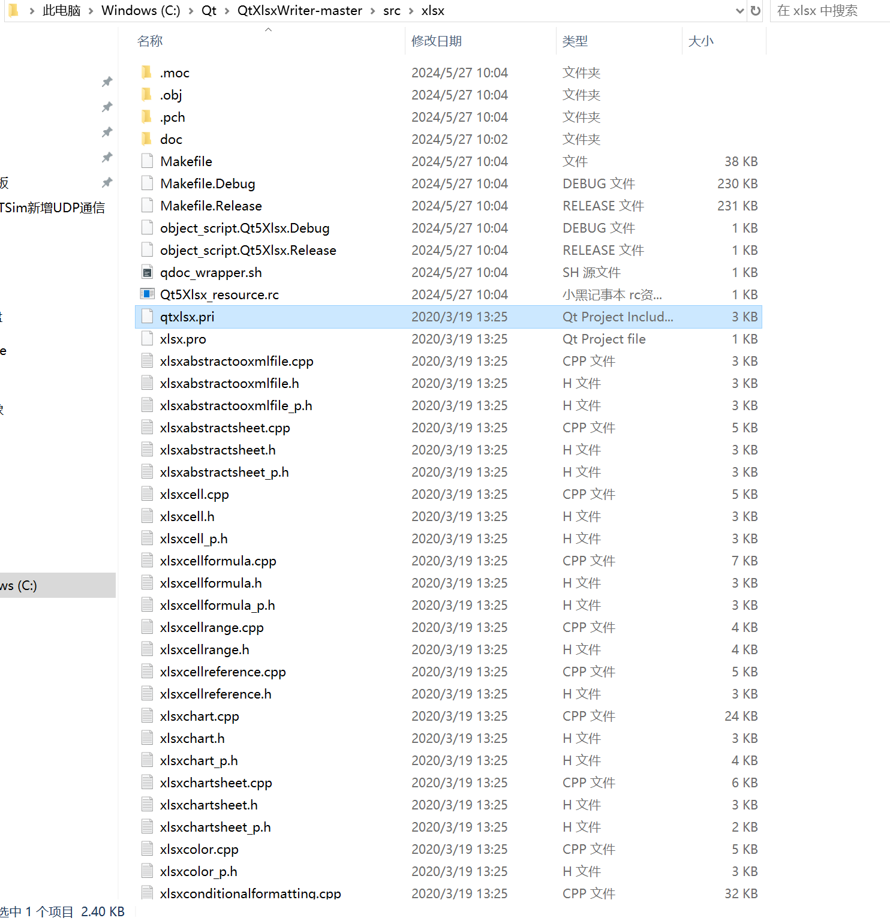The width and height of the screenshot is (890, 921).
Task: Click the xlsxcell.cpp file icon
Action: [147, 494]
